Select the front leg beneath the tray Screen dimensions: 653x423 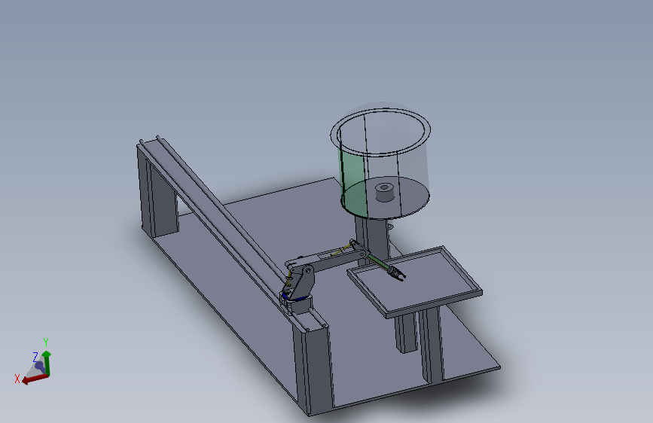[x=432, y=344]
